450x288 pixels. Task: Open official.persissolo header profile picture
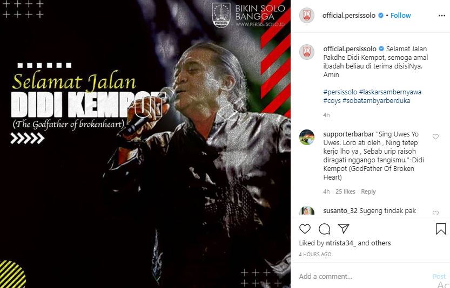(x=307, y=16)
